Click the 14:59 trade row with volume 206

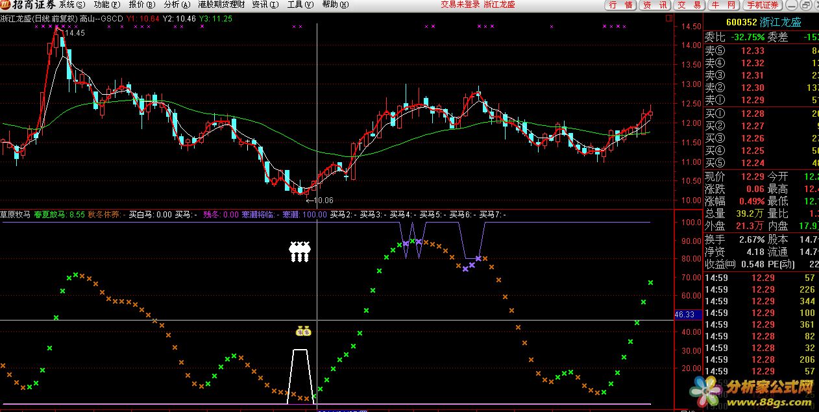point(762,359)
